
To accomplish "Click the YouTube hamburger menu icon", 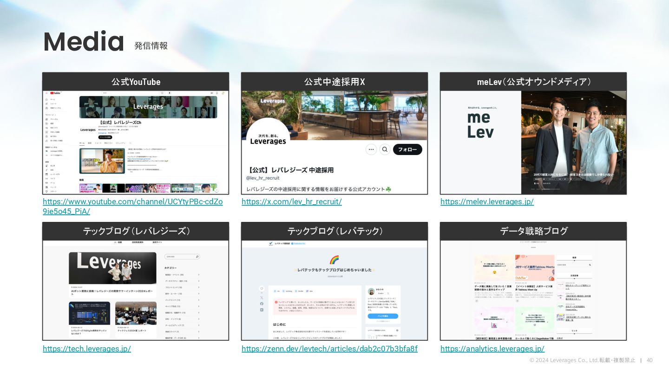I will (x=46, y=93).
